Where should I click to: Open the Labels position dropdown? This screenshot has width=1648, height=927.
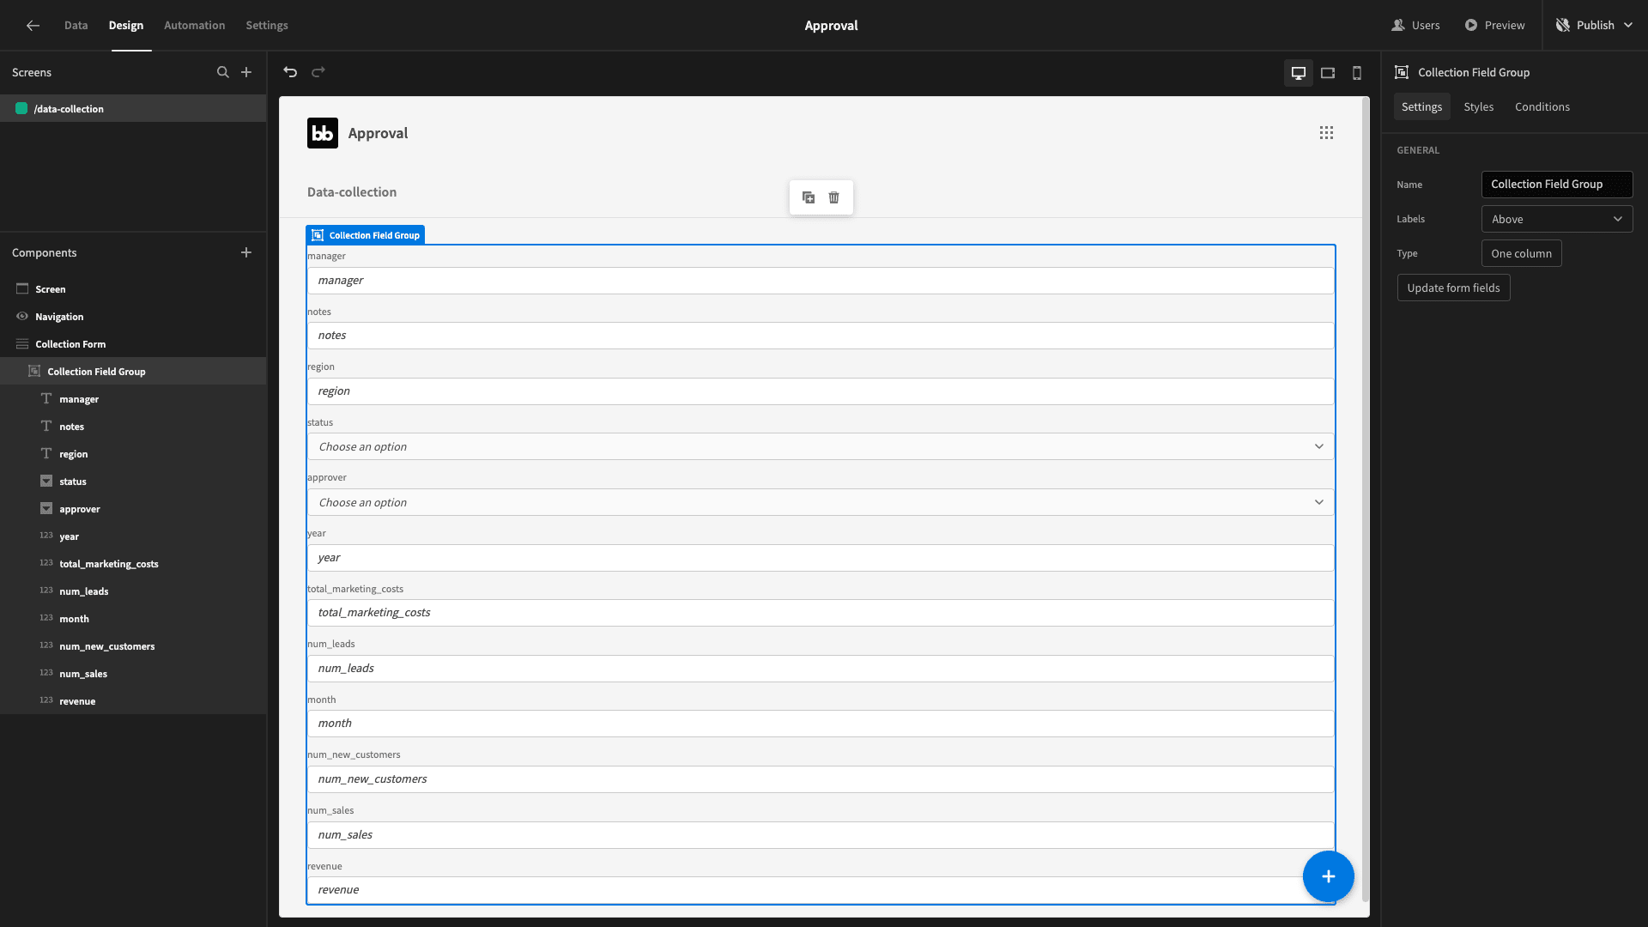coord(1556,219)
